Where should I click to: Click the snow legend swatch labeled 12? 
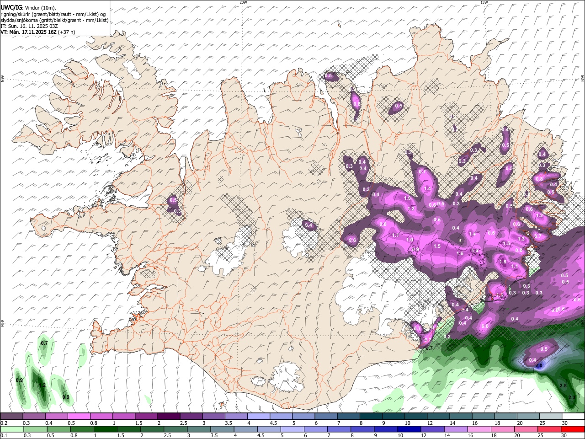pos(439,416)
